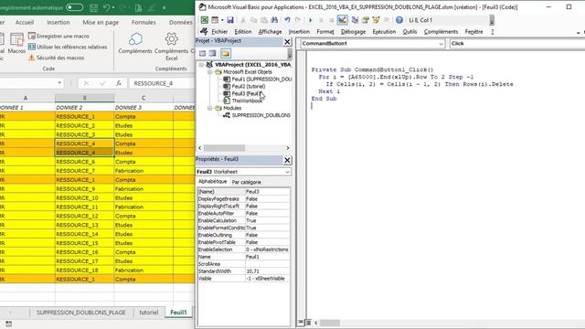Run the macro with the green play icon
This screenshot has width=585, height=329.
tap(311, 20)
